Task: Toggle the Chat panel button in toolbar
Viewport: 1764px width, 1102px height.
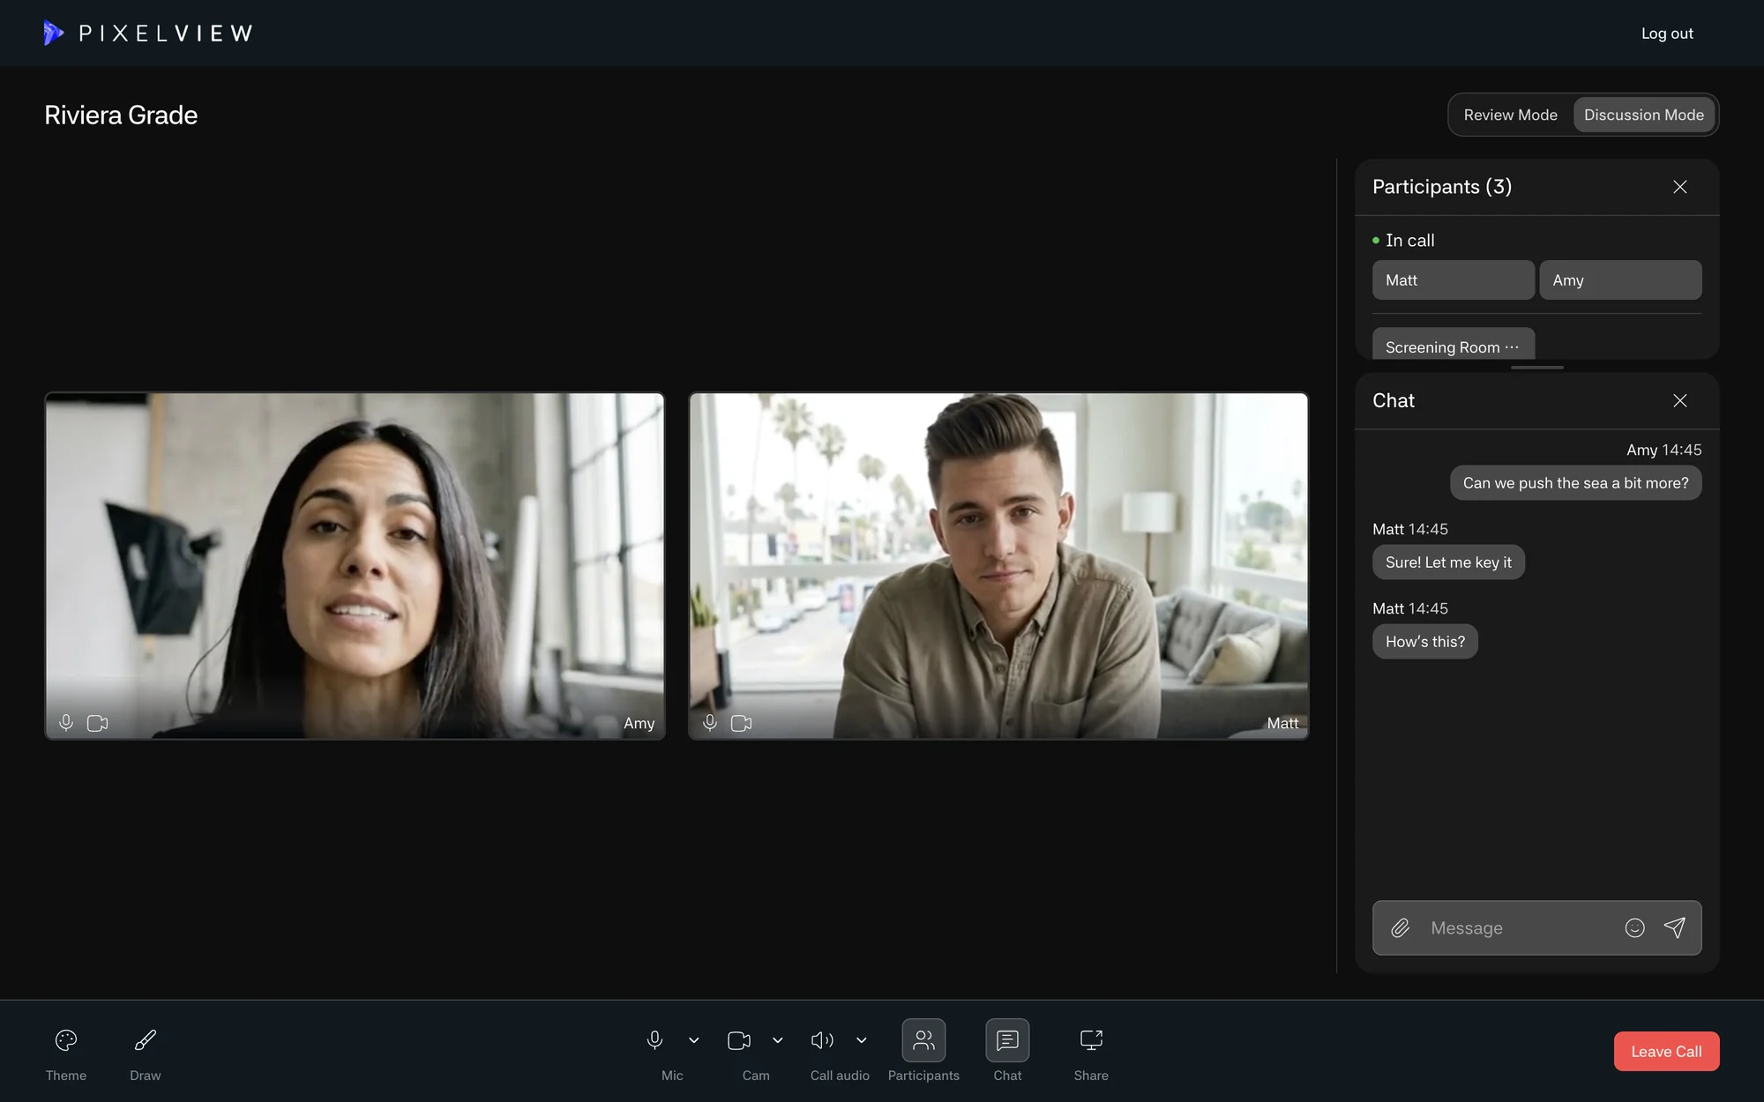Action: (x=1007, y=1040)
